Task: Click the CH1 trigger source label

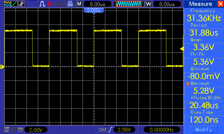Action: 102,130
